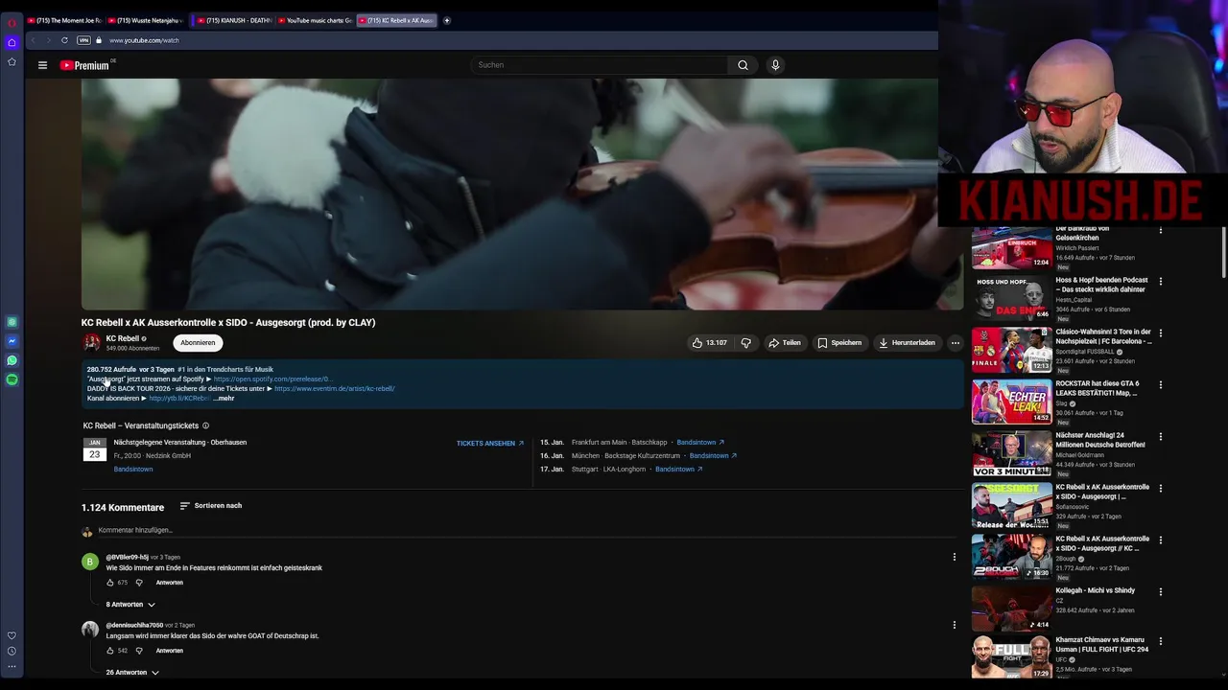Open the Spotify prerelease link
This screenshot has height=690, width=1228.
click(x=272, y=379)
